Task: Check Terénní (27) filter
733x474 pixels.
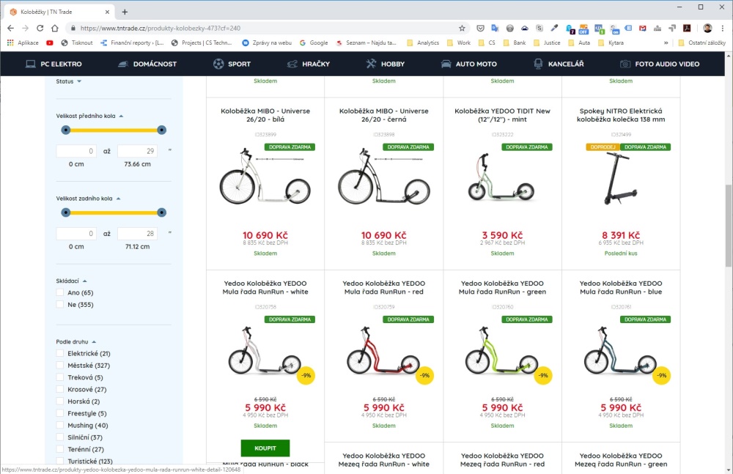Action: [60, 449]
